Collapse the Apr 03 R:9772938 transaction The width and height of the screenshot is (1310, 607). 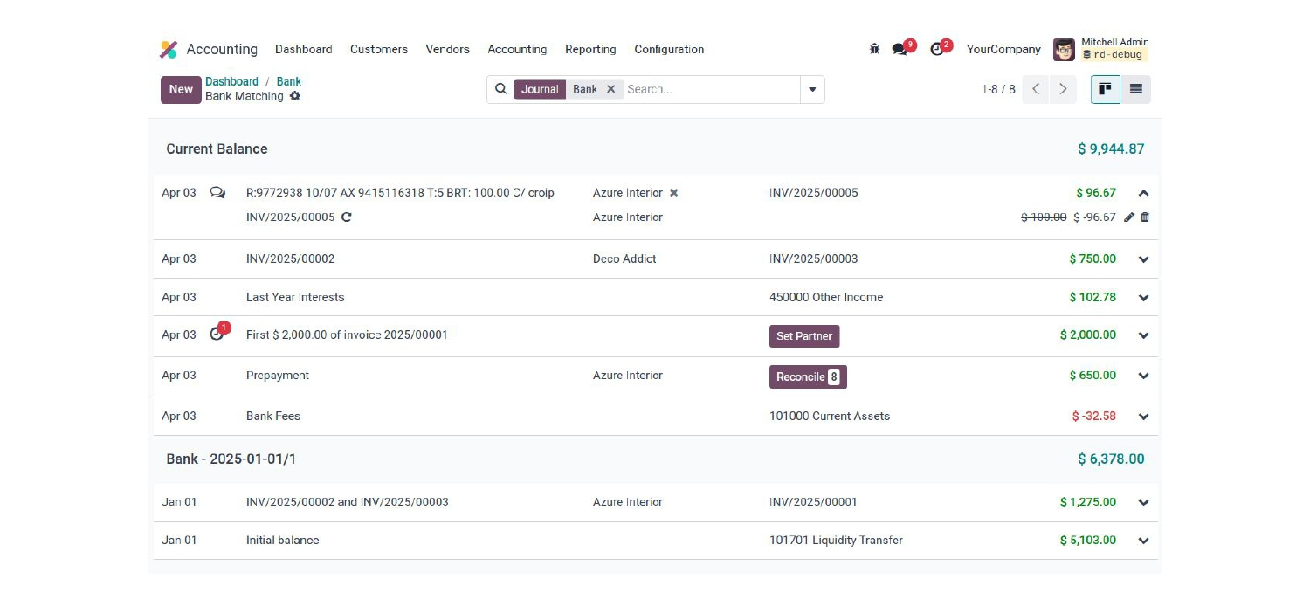1143,192
